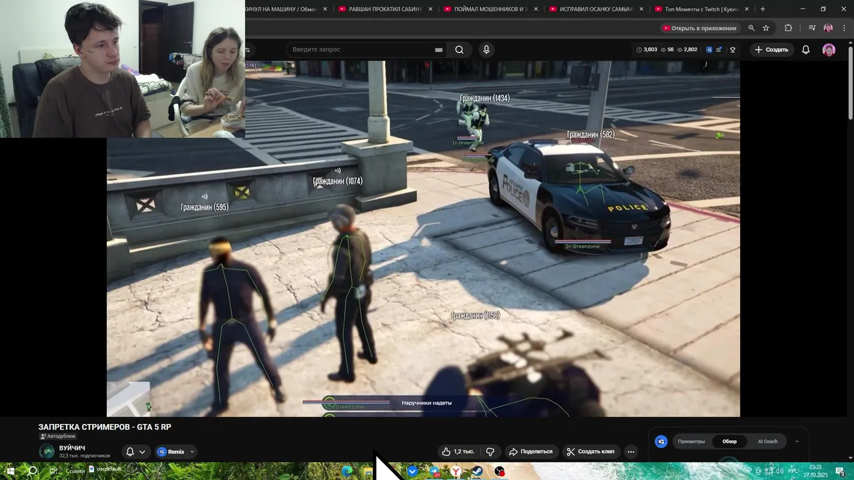
Task: Close the ИСПРАВИЛ ОСАНКУ tab
Action: tap(641, 9)
